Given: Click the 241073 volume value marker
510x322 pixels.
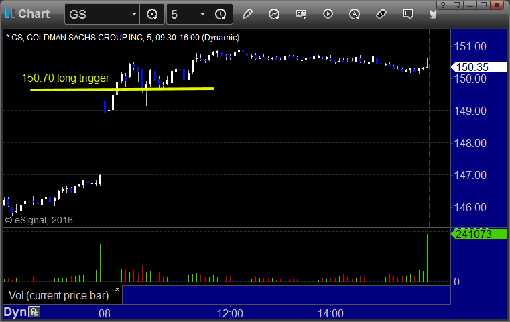Looking at the screenshot, I should coord(479,234).
